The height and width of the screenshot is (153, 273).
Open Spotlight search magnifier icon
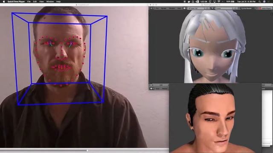coord(260,2)
